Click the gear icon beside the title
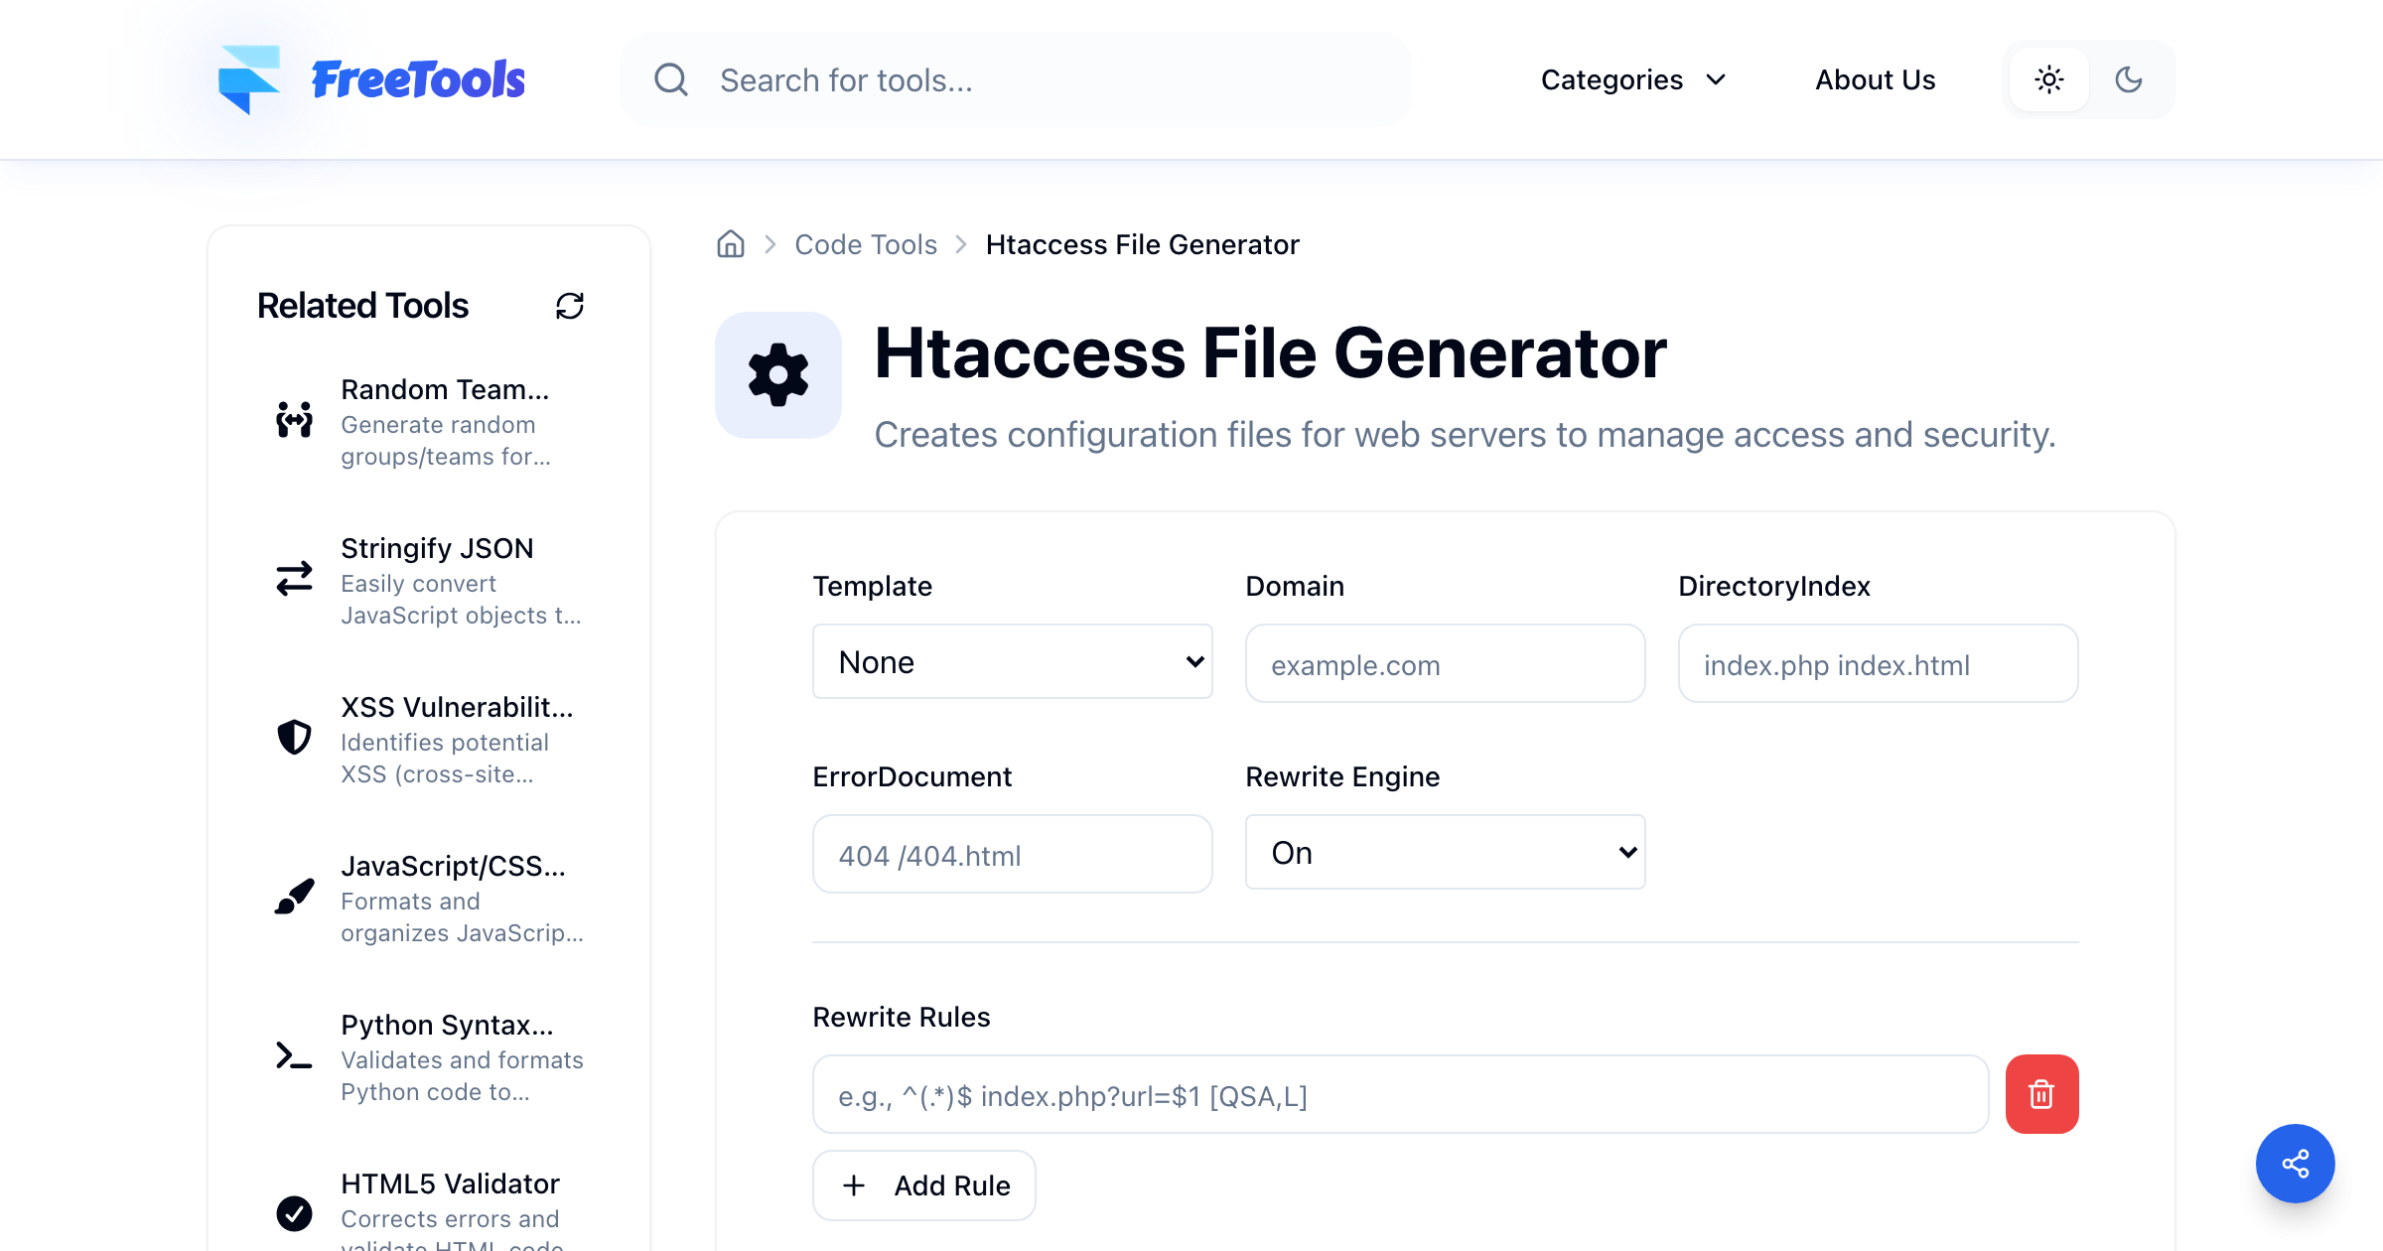This screenshot has height=1251, width=2383. 778,375
